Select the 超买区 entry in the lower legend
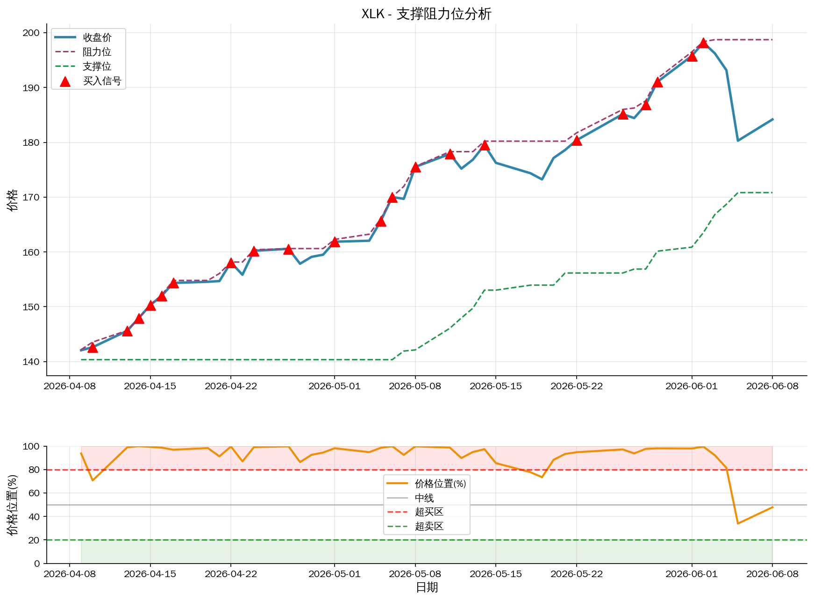 [x=429, y=512]
